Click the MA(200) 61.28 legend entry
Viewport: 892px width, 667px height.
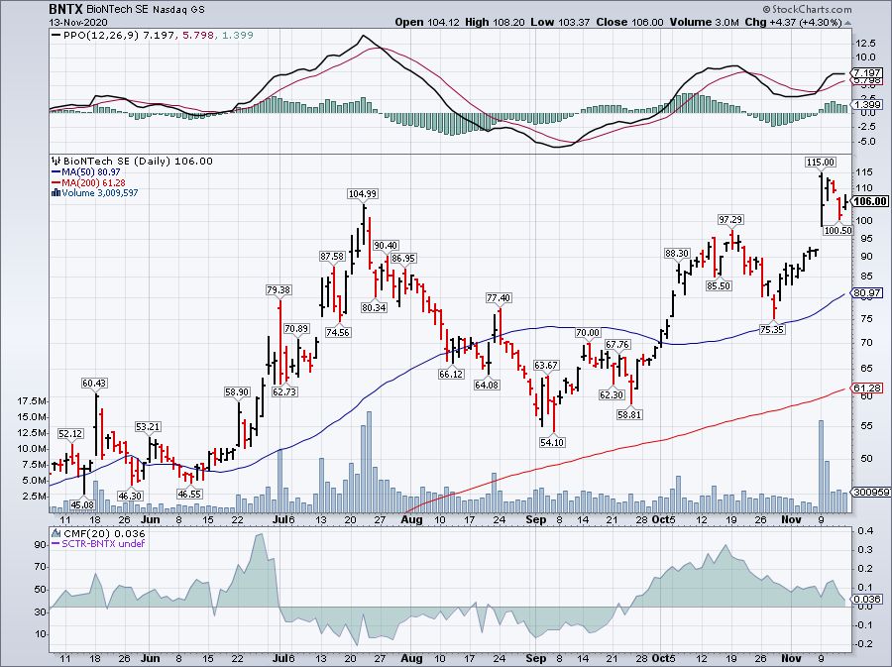93,182
